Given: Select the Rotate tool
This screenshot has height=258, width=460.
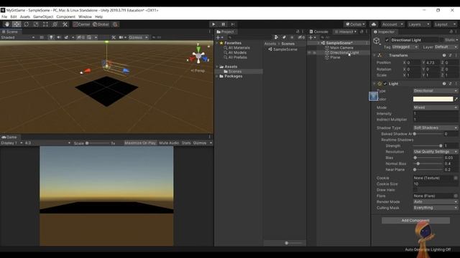Looking at the screenshot, I should (26, 24).
